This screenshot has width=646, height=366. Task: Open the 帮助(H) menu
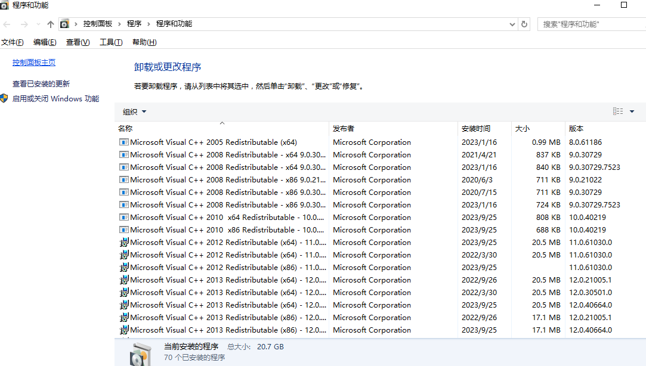pos(143,42)
